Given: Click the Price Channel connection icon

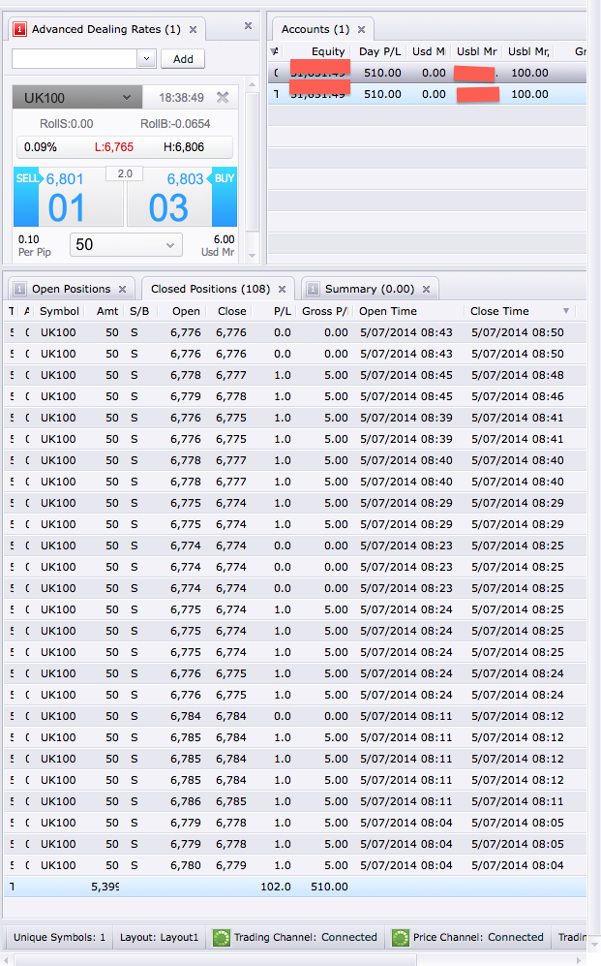Looking at the screenshot, I should pyautogui.click(x=400, y=938).
